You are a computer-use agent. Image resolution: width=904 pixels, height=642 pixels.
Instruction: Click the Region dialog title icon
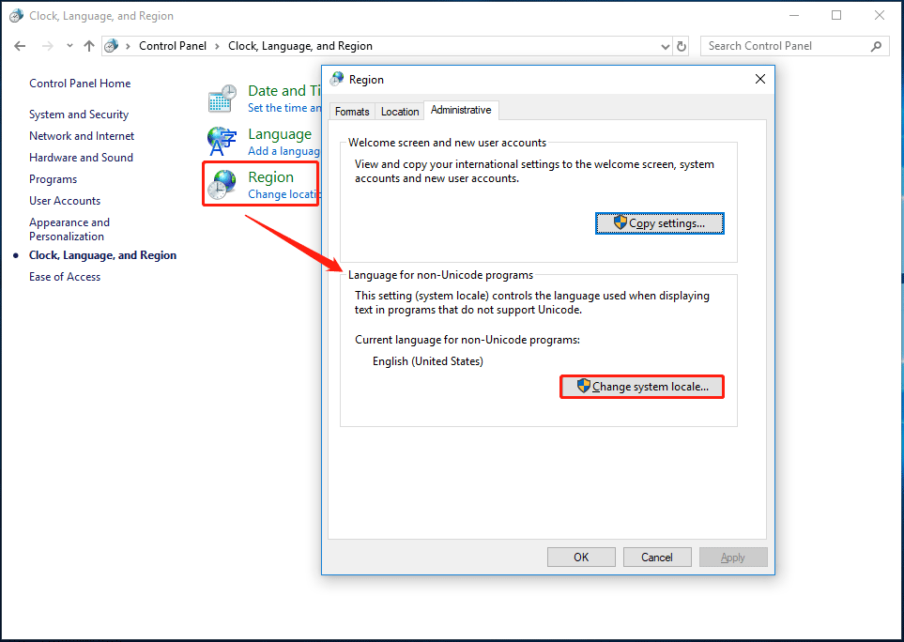click(337, 80)
